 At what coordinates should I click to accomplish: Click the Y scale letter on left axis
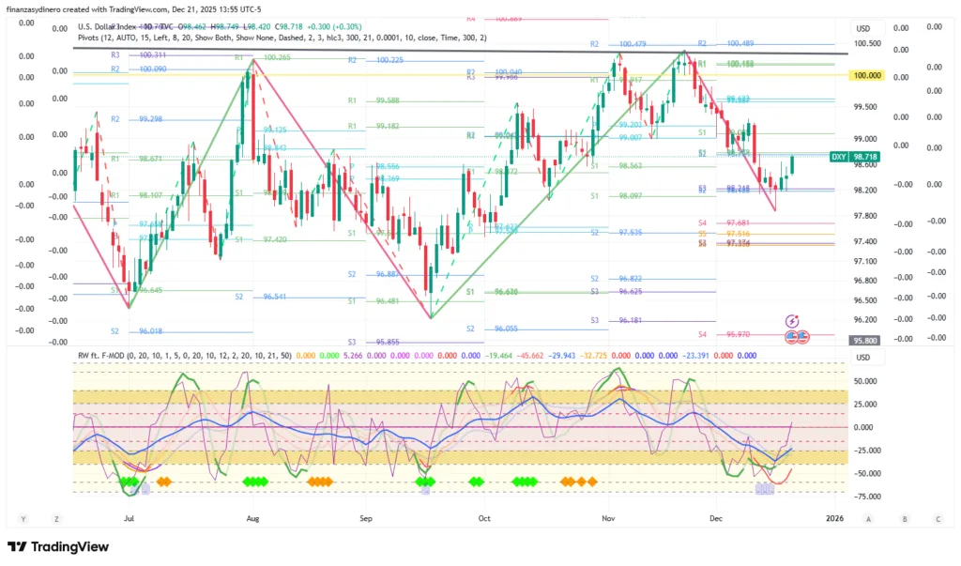[x=22, y=518]
